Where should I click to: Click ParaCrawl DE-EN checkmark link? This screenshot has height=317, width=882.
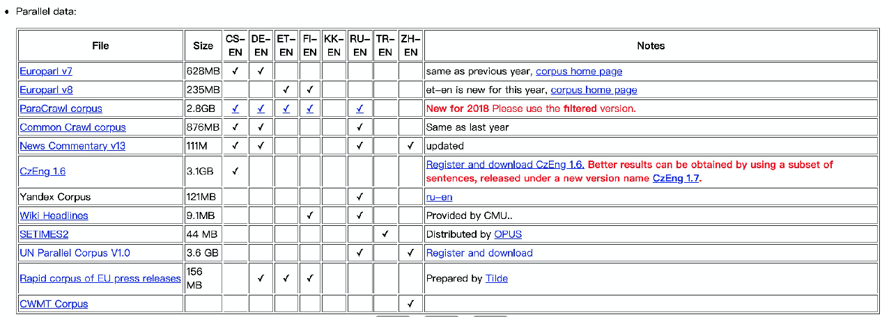[x=261, y=108]
